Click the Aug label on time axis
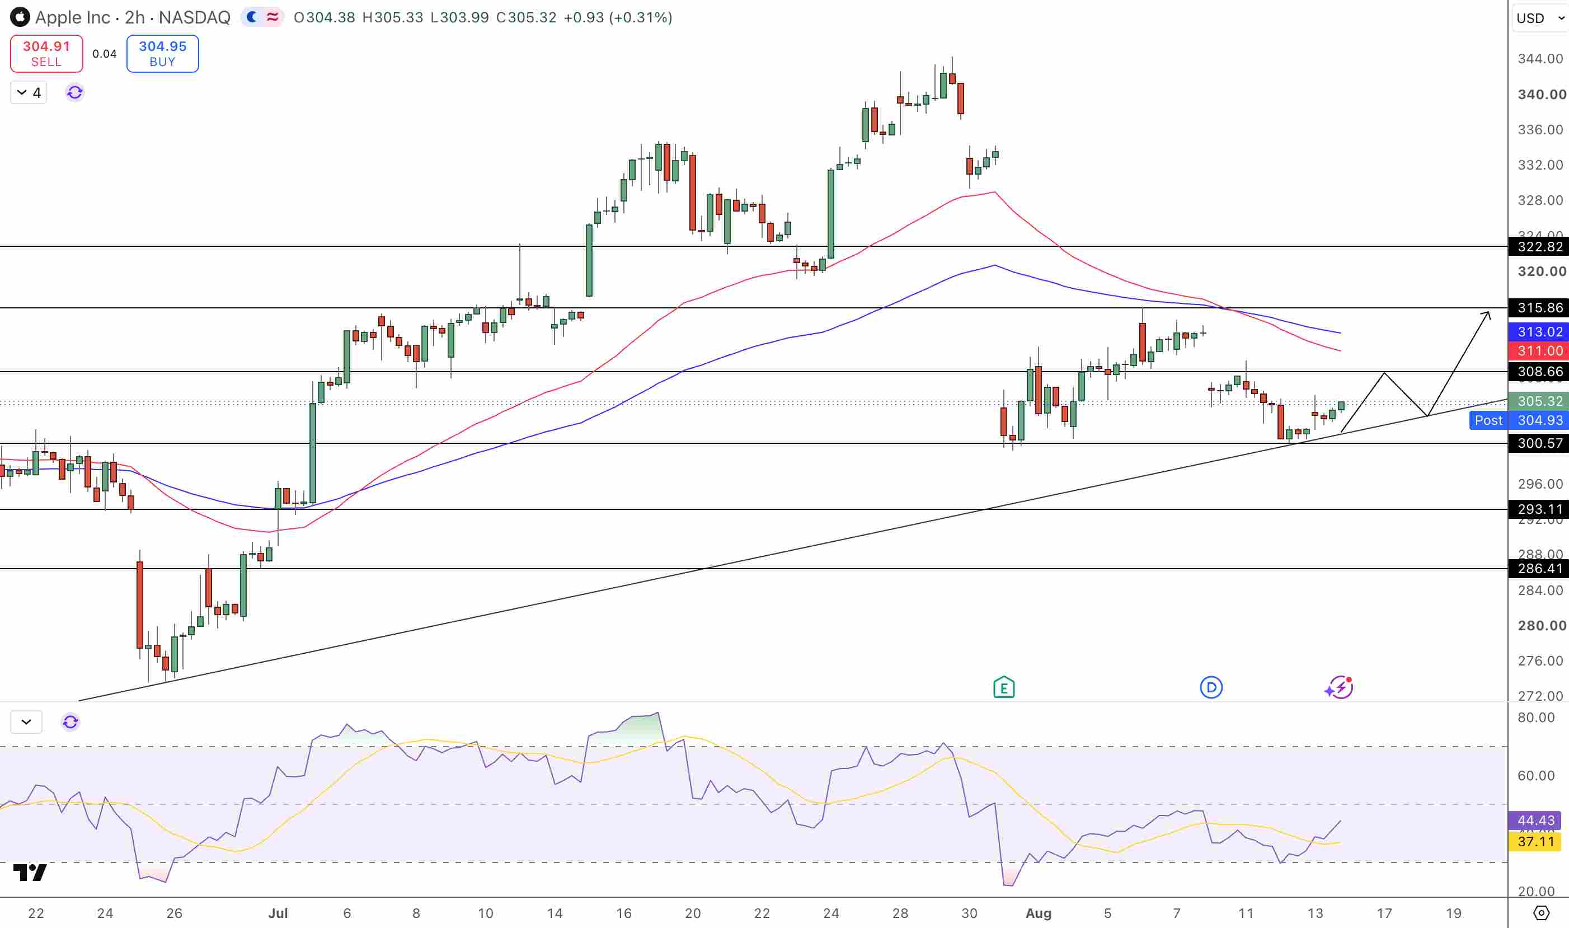The height and width of the screenshot is (928, 1569). [1039, 913]
